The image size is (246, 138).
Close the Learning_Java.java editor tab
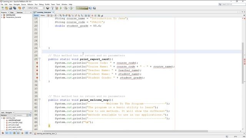coord(53,12)
